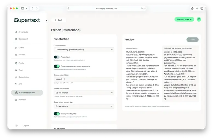Click the Preview panel heading
The height and width of the screenshot is (139, 213).
click(129, 40)
